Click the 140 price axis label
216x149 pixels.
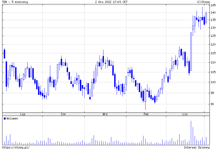point(213,12)
